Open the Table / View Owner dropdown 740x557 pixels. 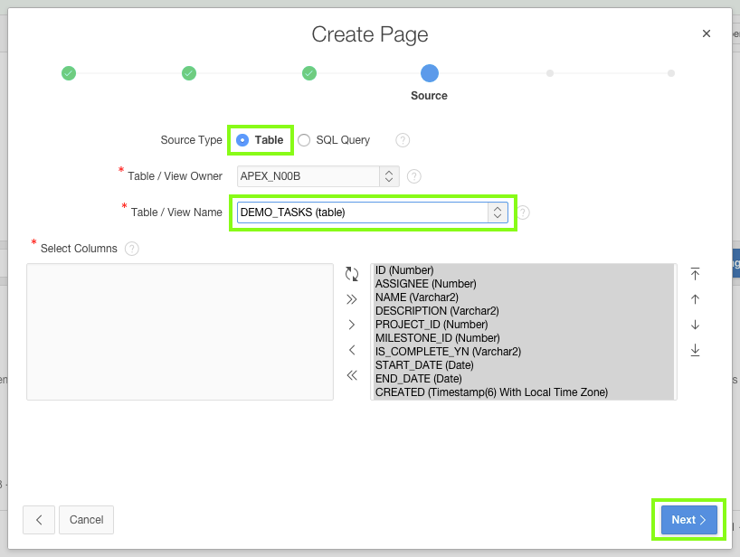[388, 176]
